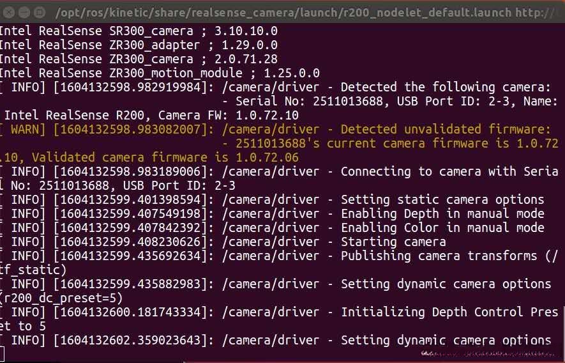Click the "Starting camera" log line
The width and height of the screenshot is (565, 363).
point(393,242)
